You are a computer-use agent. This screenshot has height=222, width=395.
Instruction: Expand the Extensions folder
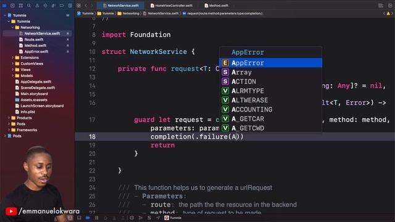pyautogui.click(x=12, y=57)
